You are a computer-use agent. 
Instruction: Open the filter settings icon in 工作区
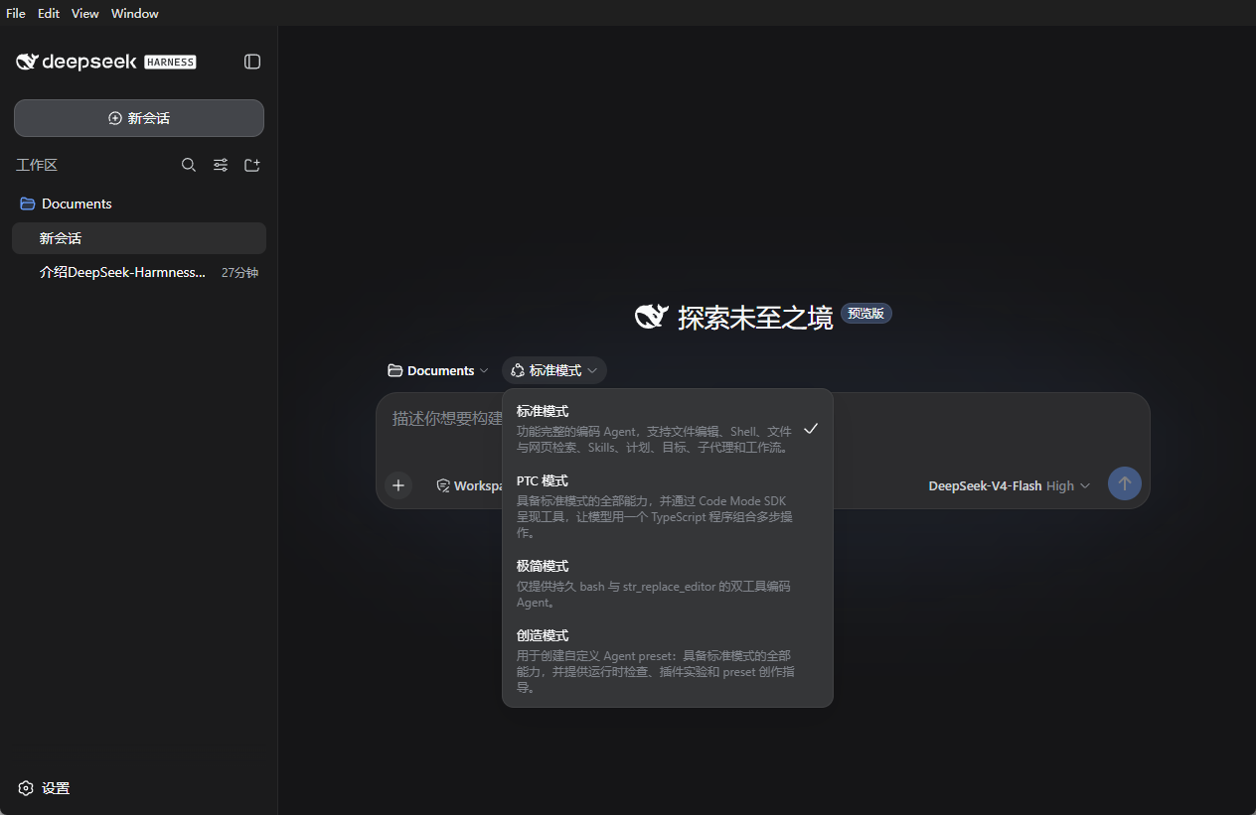221,165
